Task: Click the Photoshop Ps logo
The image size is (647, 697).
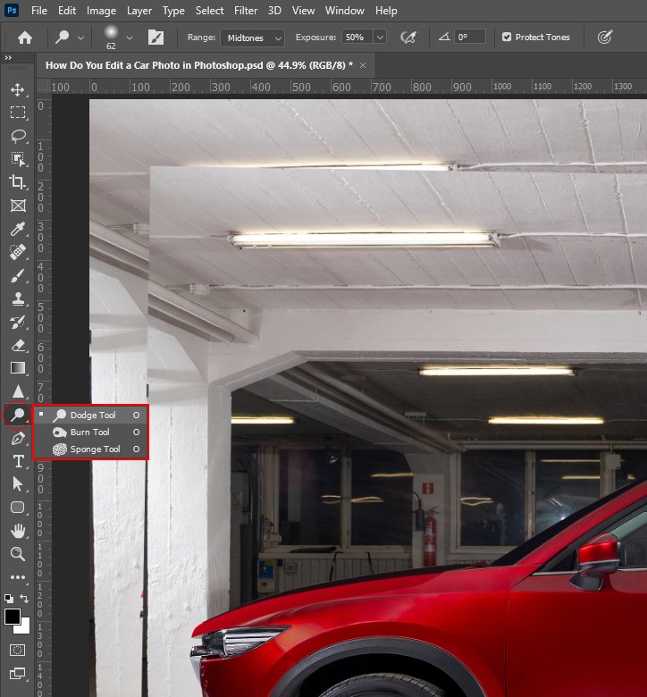Action: pos(12,10)
